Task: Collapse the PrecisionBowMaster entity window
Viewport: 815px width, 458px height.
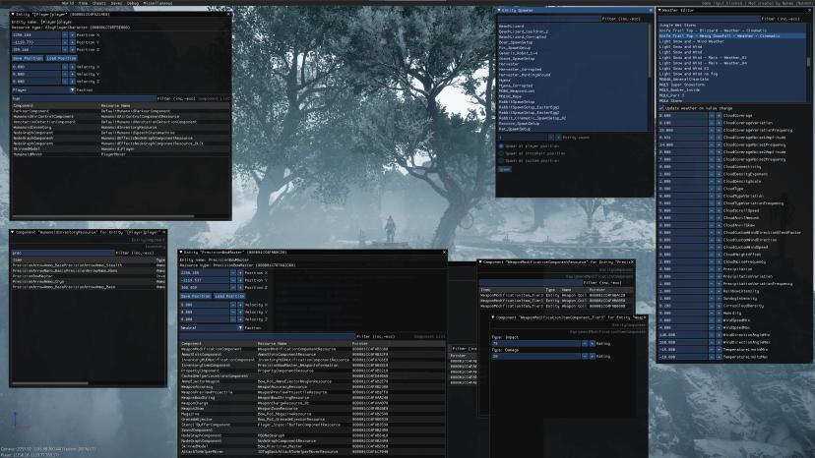Action: (x=181, y=253)
